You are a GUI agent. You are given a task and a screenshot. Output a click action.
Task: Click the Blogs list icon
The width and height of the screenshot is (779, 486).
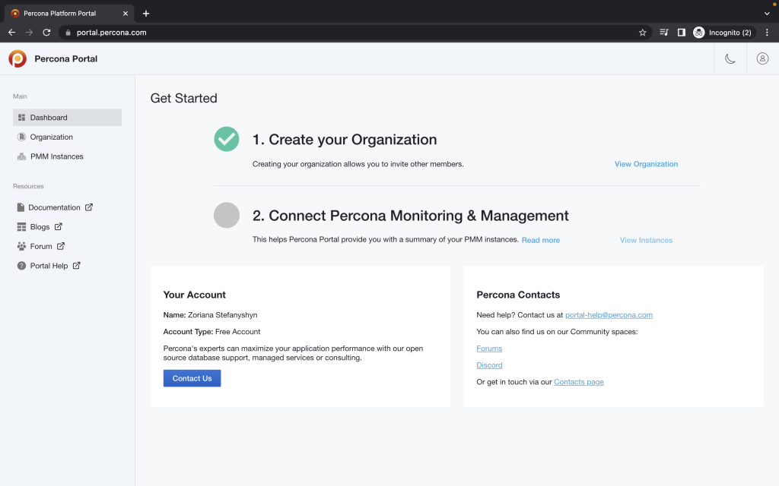(21, 226)
